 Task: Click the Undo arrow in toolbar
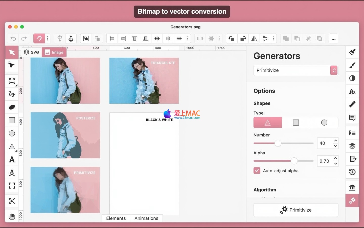(x=13, y=39)
